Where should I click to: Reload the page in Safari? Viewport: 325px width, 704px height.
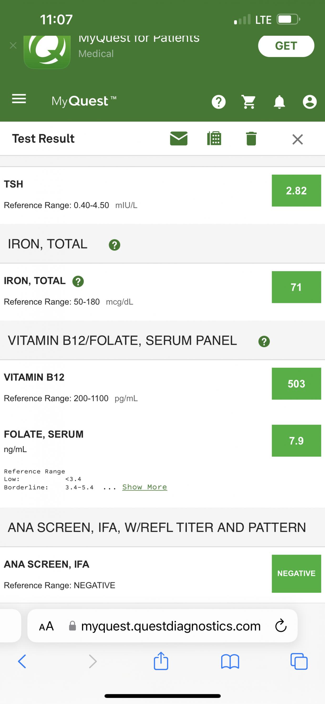281,626
